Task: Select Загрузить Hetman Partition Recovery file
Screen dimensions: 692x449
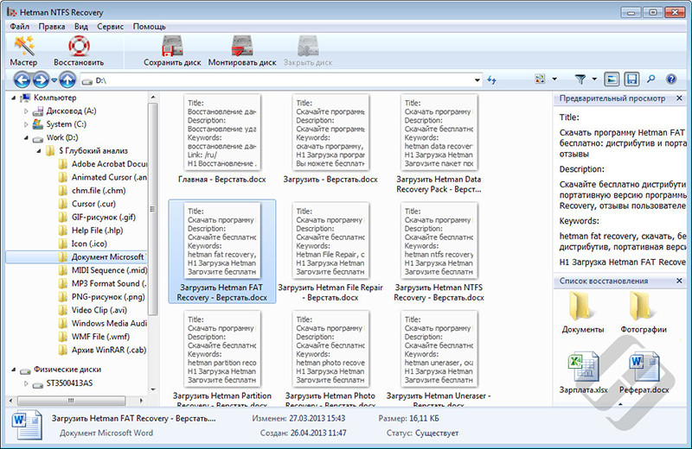Action: (x=222, y=358)
